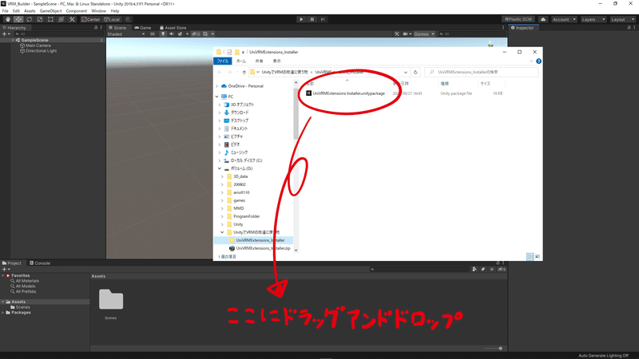Click Explorer up-directory arrow

[x=244, y=73]
